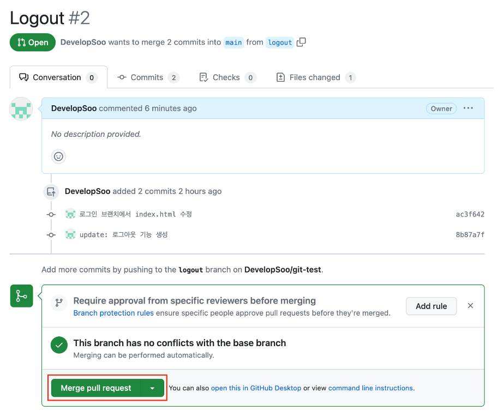This screenshot has width=504, height=411.
Task: Copy the logout branch name icon
Action: 301,42
